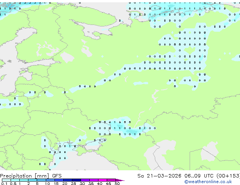Click the legend scale label '45'
The height and width of the screenshot is (185, 240).
[109, 183]
